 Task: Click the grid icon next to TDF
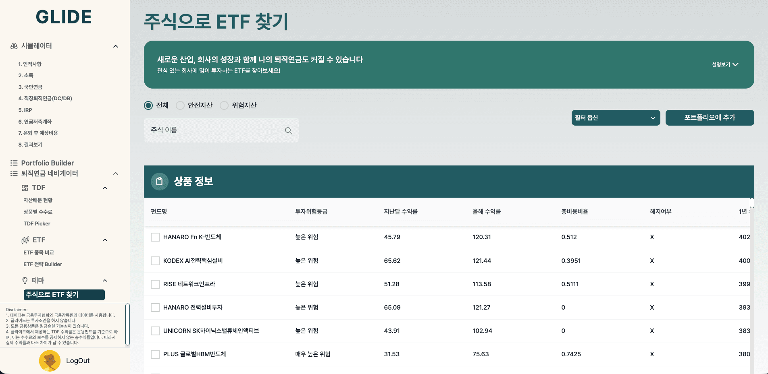coord(25,188)
